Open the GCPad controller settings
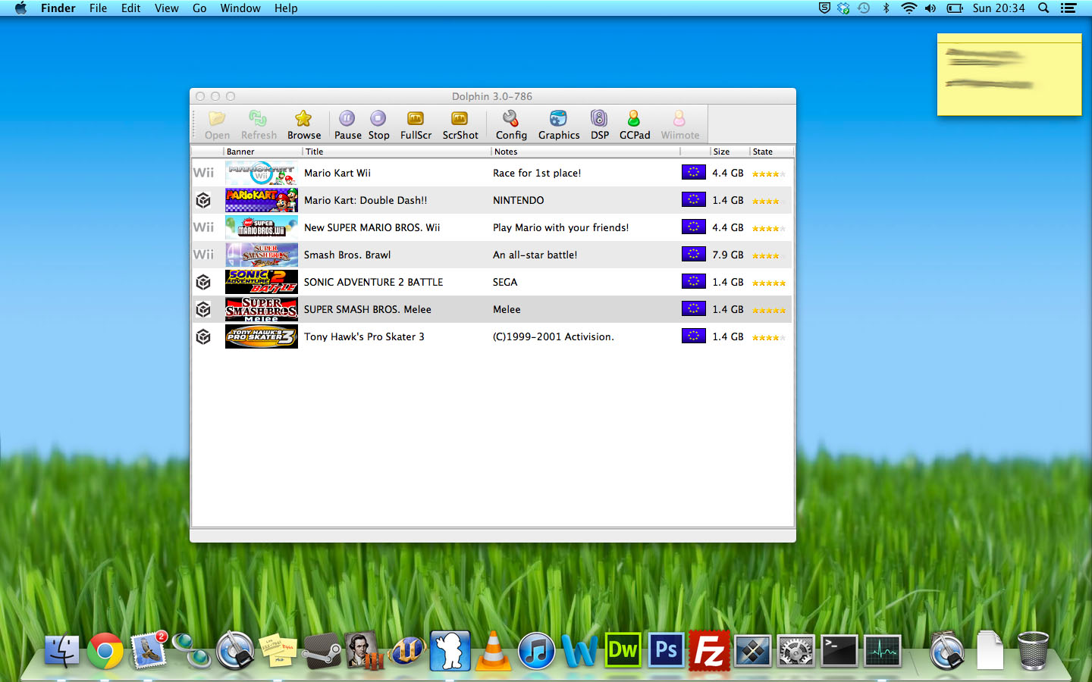This screenshot has width=1092, height=682. [635, 125]
